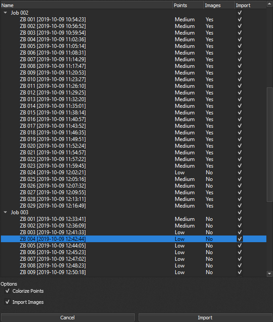
Task: Select row ZB 007 [2019-10-09 12:47:02]
Action: (x=134, y=259)
